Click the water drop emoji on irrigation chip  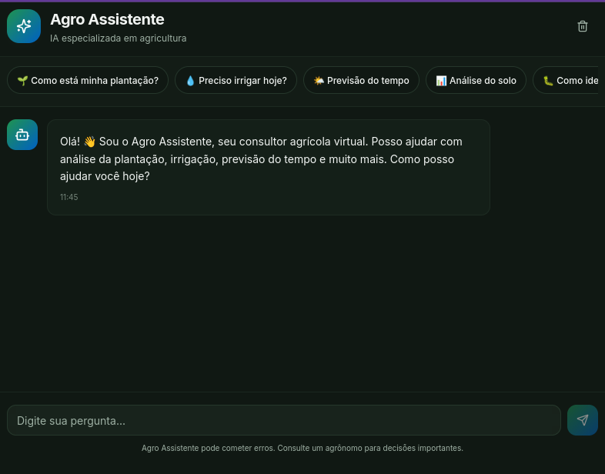190,81
